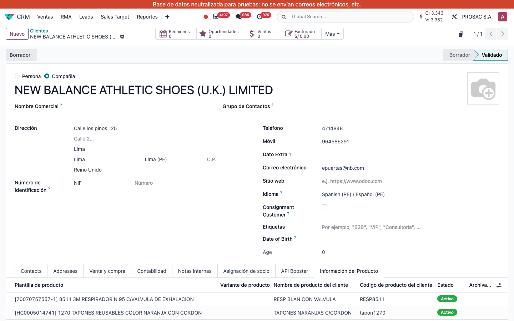Click the Sitio web field

(x=410, y=181)
